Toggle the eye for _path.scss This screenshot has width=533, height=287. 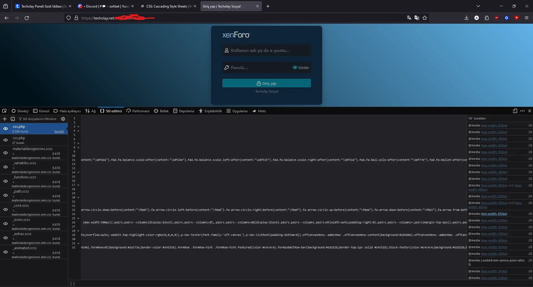(6, 195)
